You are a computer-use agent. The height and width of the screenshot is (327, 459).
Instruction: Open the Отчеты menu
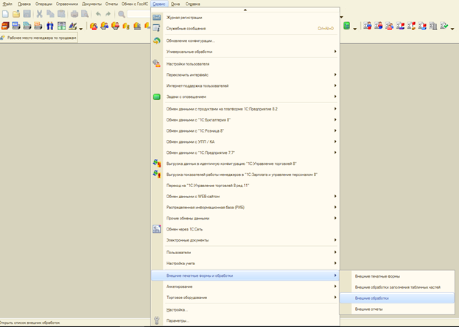coord(111,4)
